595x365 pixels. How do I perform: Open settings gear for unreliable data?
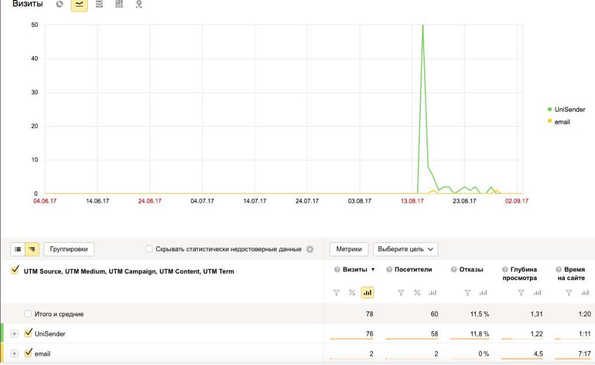[310, 249]
